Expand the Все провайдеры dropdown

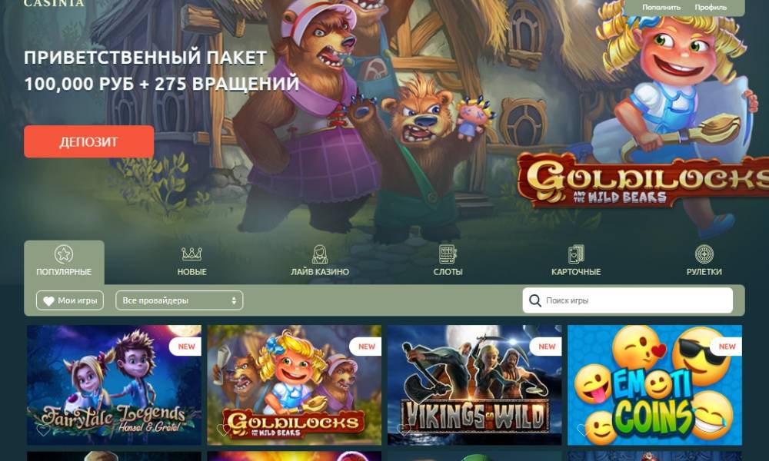(179, 300)
